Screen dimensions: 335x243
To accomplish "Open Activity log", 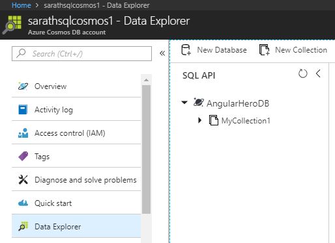I will [x=76, y=109].
